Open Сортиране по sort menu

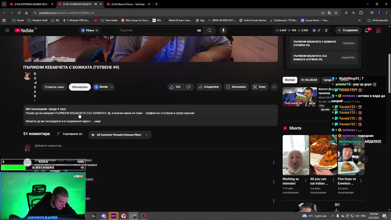70,134
